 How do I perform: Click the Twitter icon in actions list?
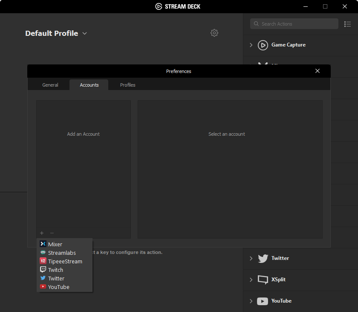(263, 258)
